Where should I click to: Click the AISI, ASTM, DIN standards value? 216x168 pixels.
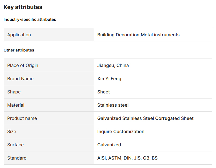(x=127, y=158)
